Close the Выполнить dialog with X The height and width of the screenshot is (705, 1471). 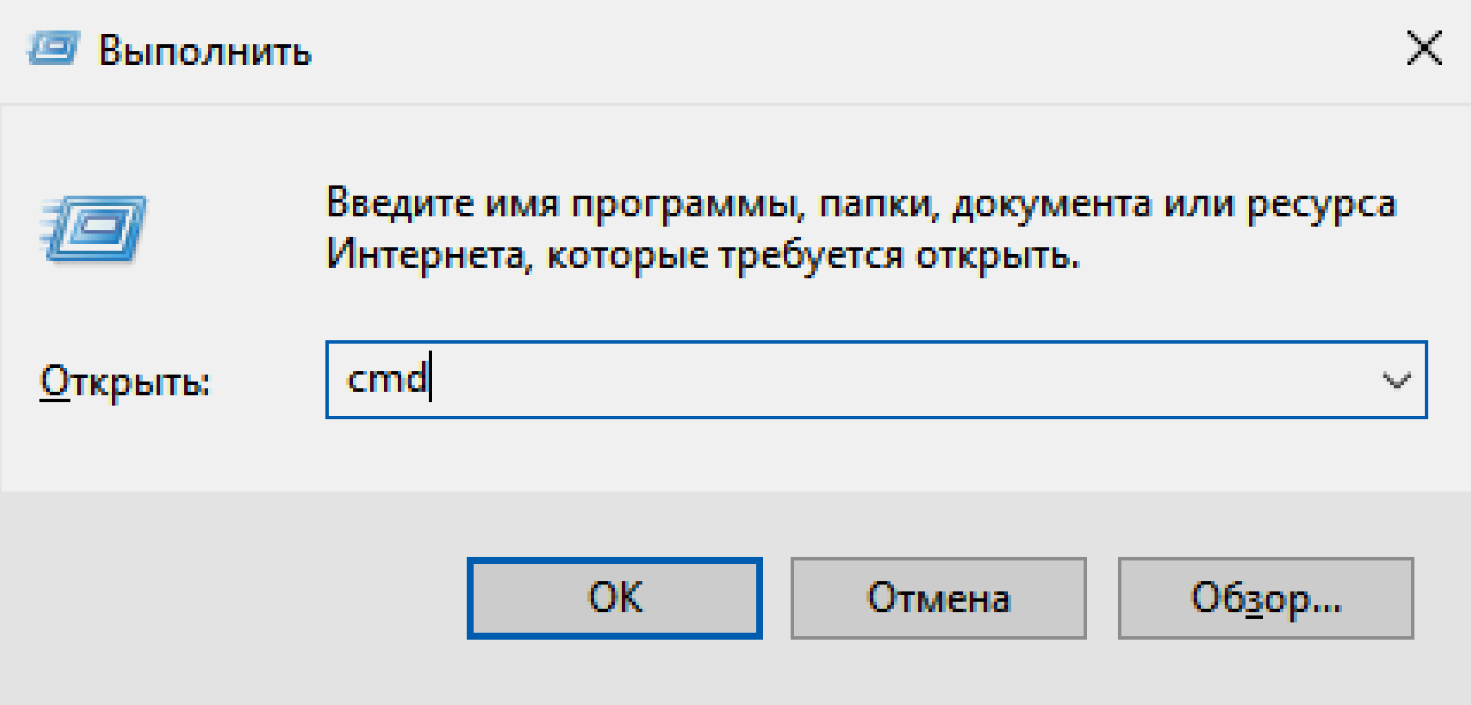tap(1424, 48)
